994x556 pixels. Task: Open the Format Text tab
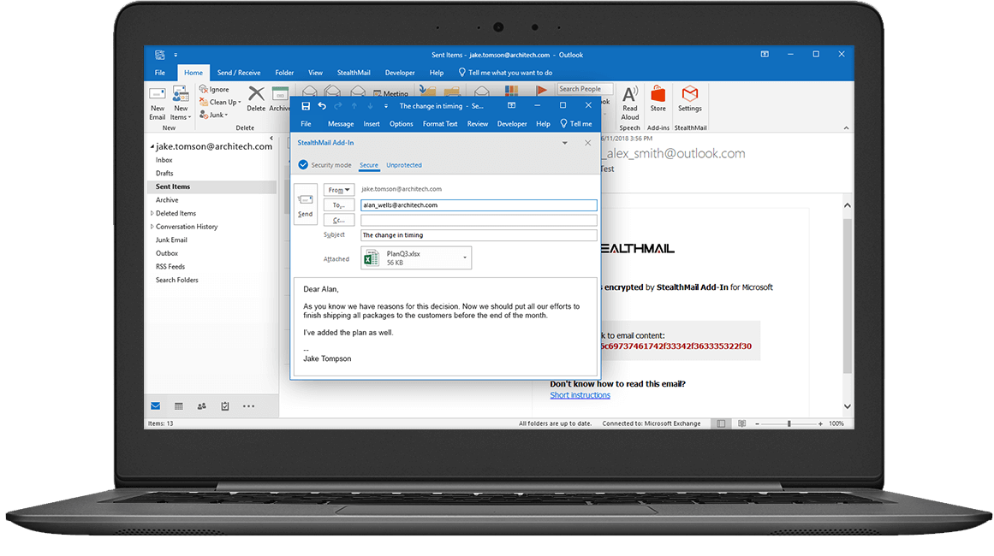coord(440,124)
